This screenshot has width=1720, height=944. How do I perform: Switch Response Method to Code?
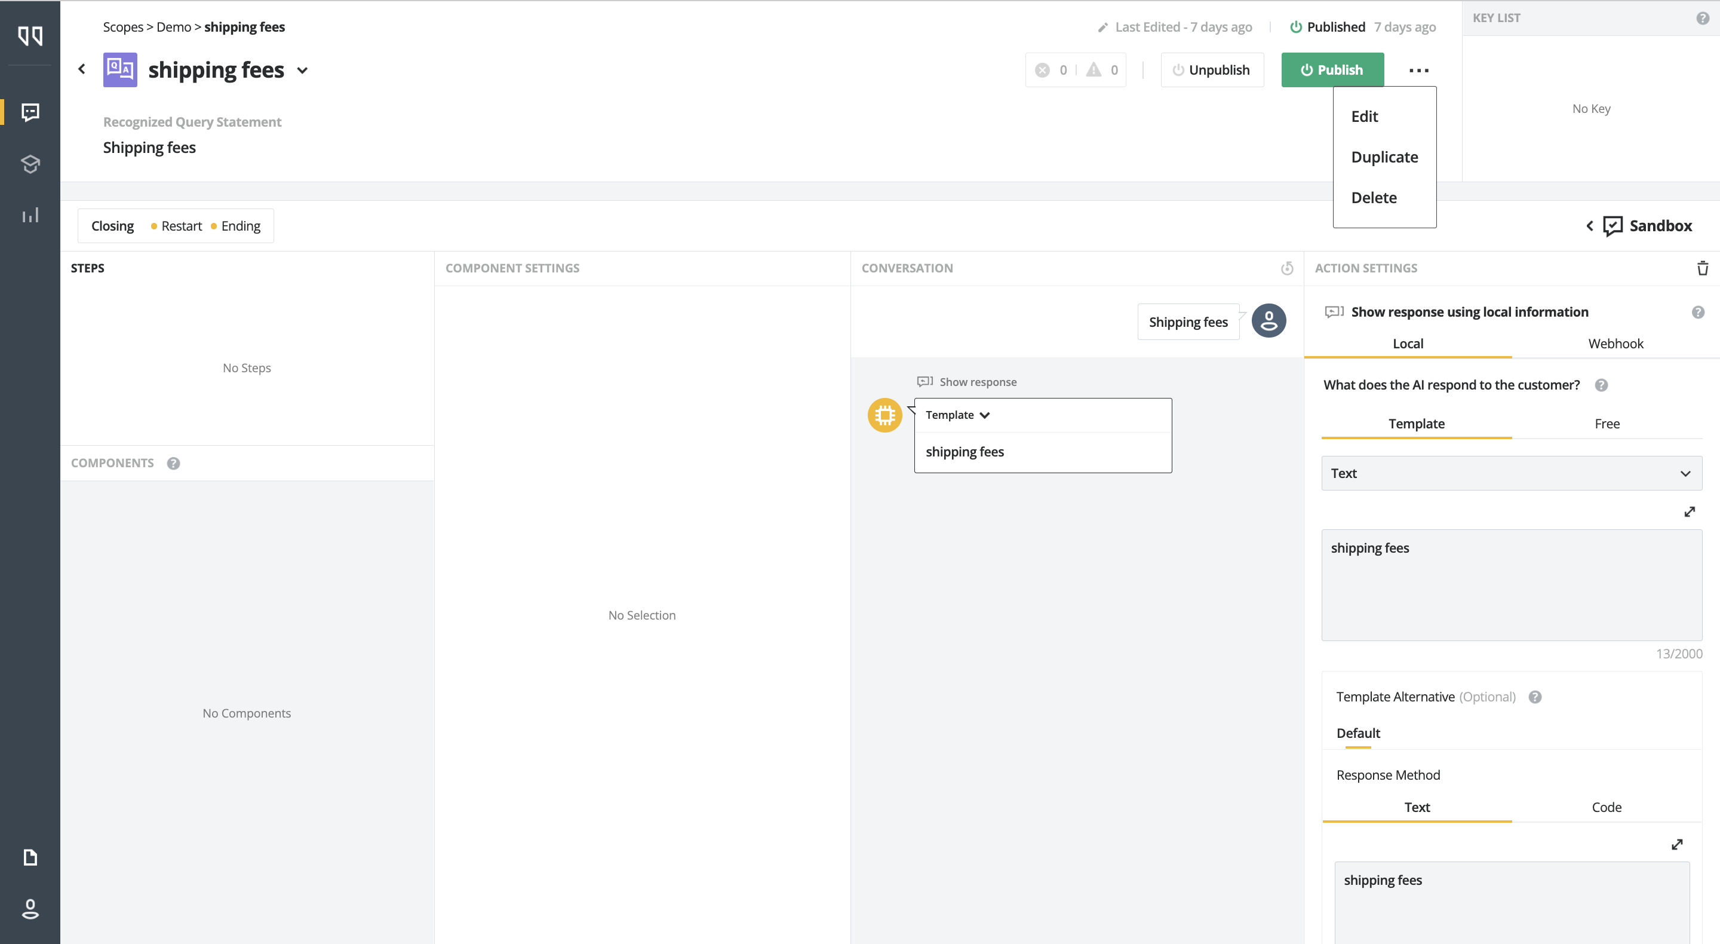point(1606,807)
